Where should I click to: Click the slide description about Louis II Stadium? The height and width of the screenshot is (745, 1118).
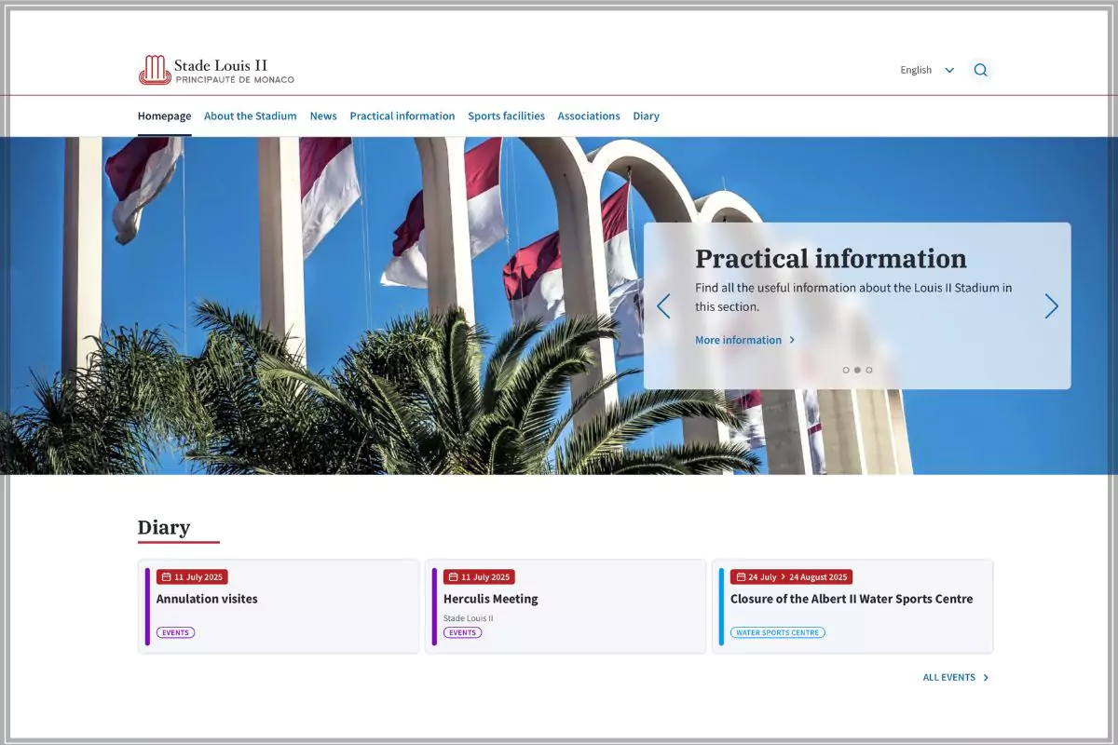pos(853,297)
